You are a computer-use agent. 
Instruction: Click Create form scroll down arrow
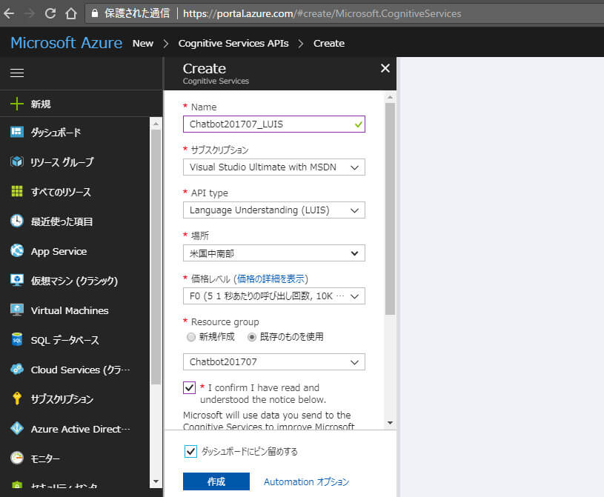pos(391,423)
